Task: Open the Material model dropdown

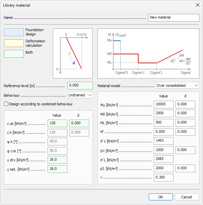Action: point(177,85)
